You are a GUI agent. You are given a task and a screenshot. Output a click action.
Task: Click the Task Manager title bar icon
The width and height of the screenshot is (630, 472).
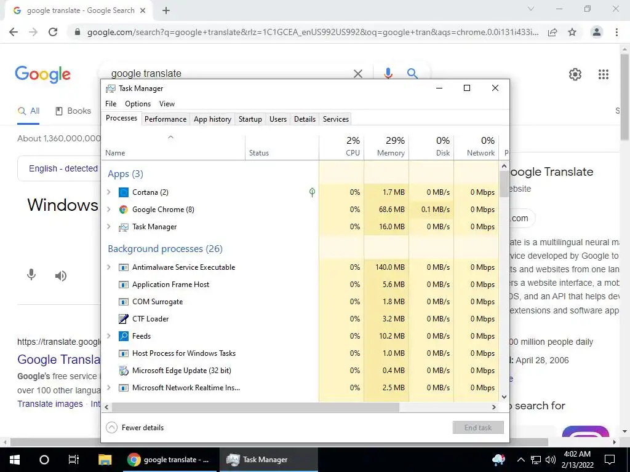[111, 88]
